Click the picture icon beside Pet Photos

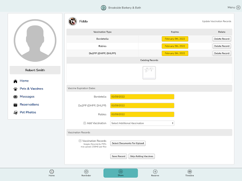[15, 113]
